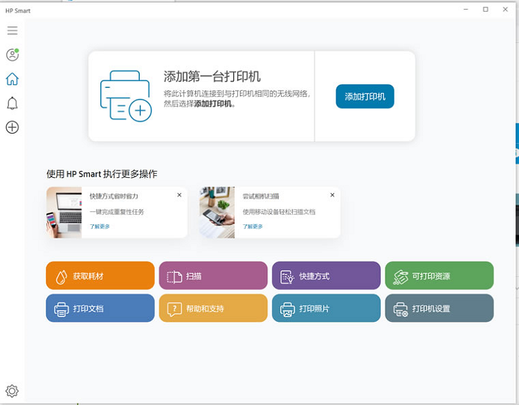Click the scan document icon on 扫描
519x405 pixels.
pos(174,277)
